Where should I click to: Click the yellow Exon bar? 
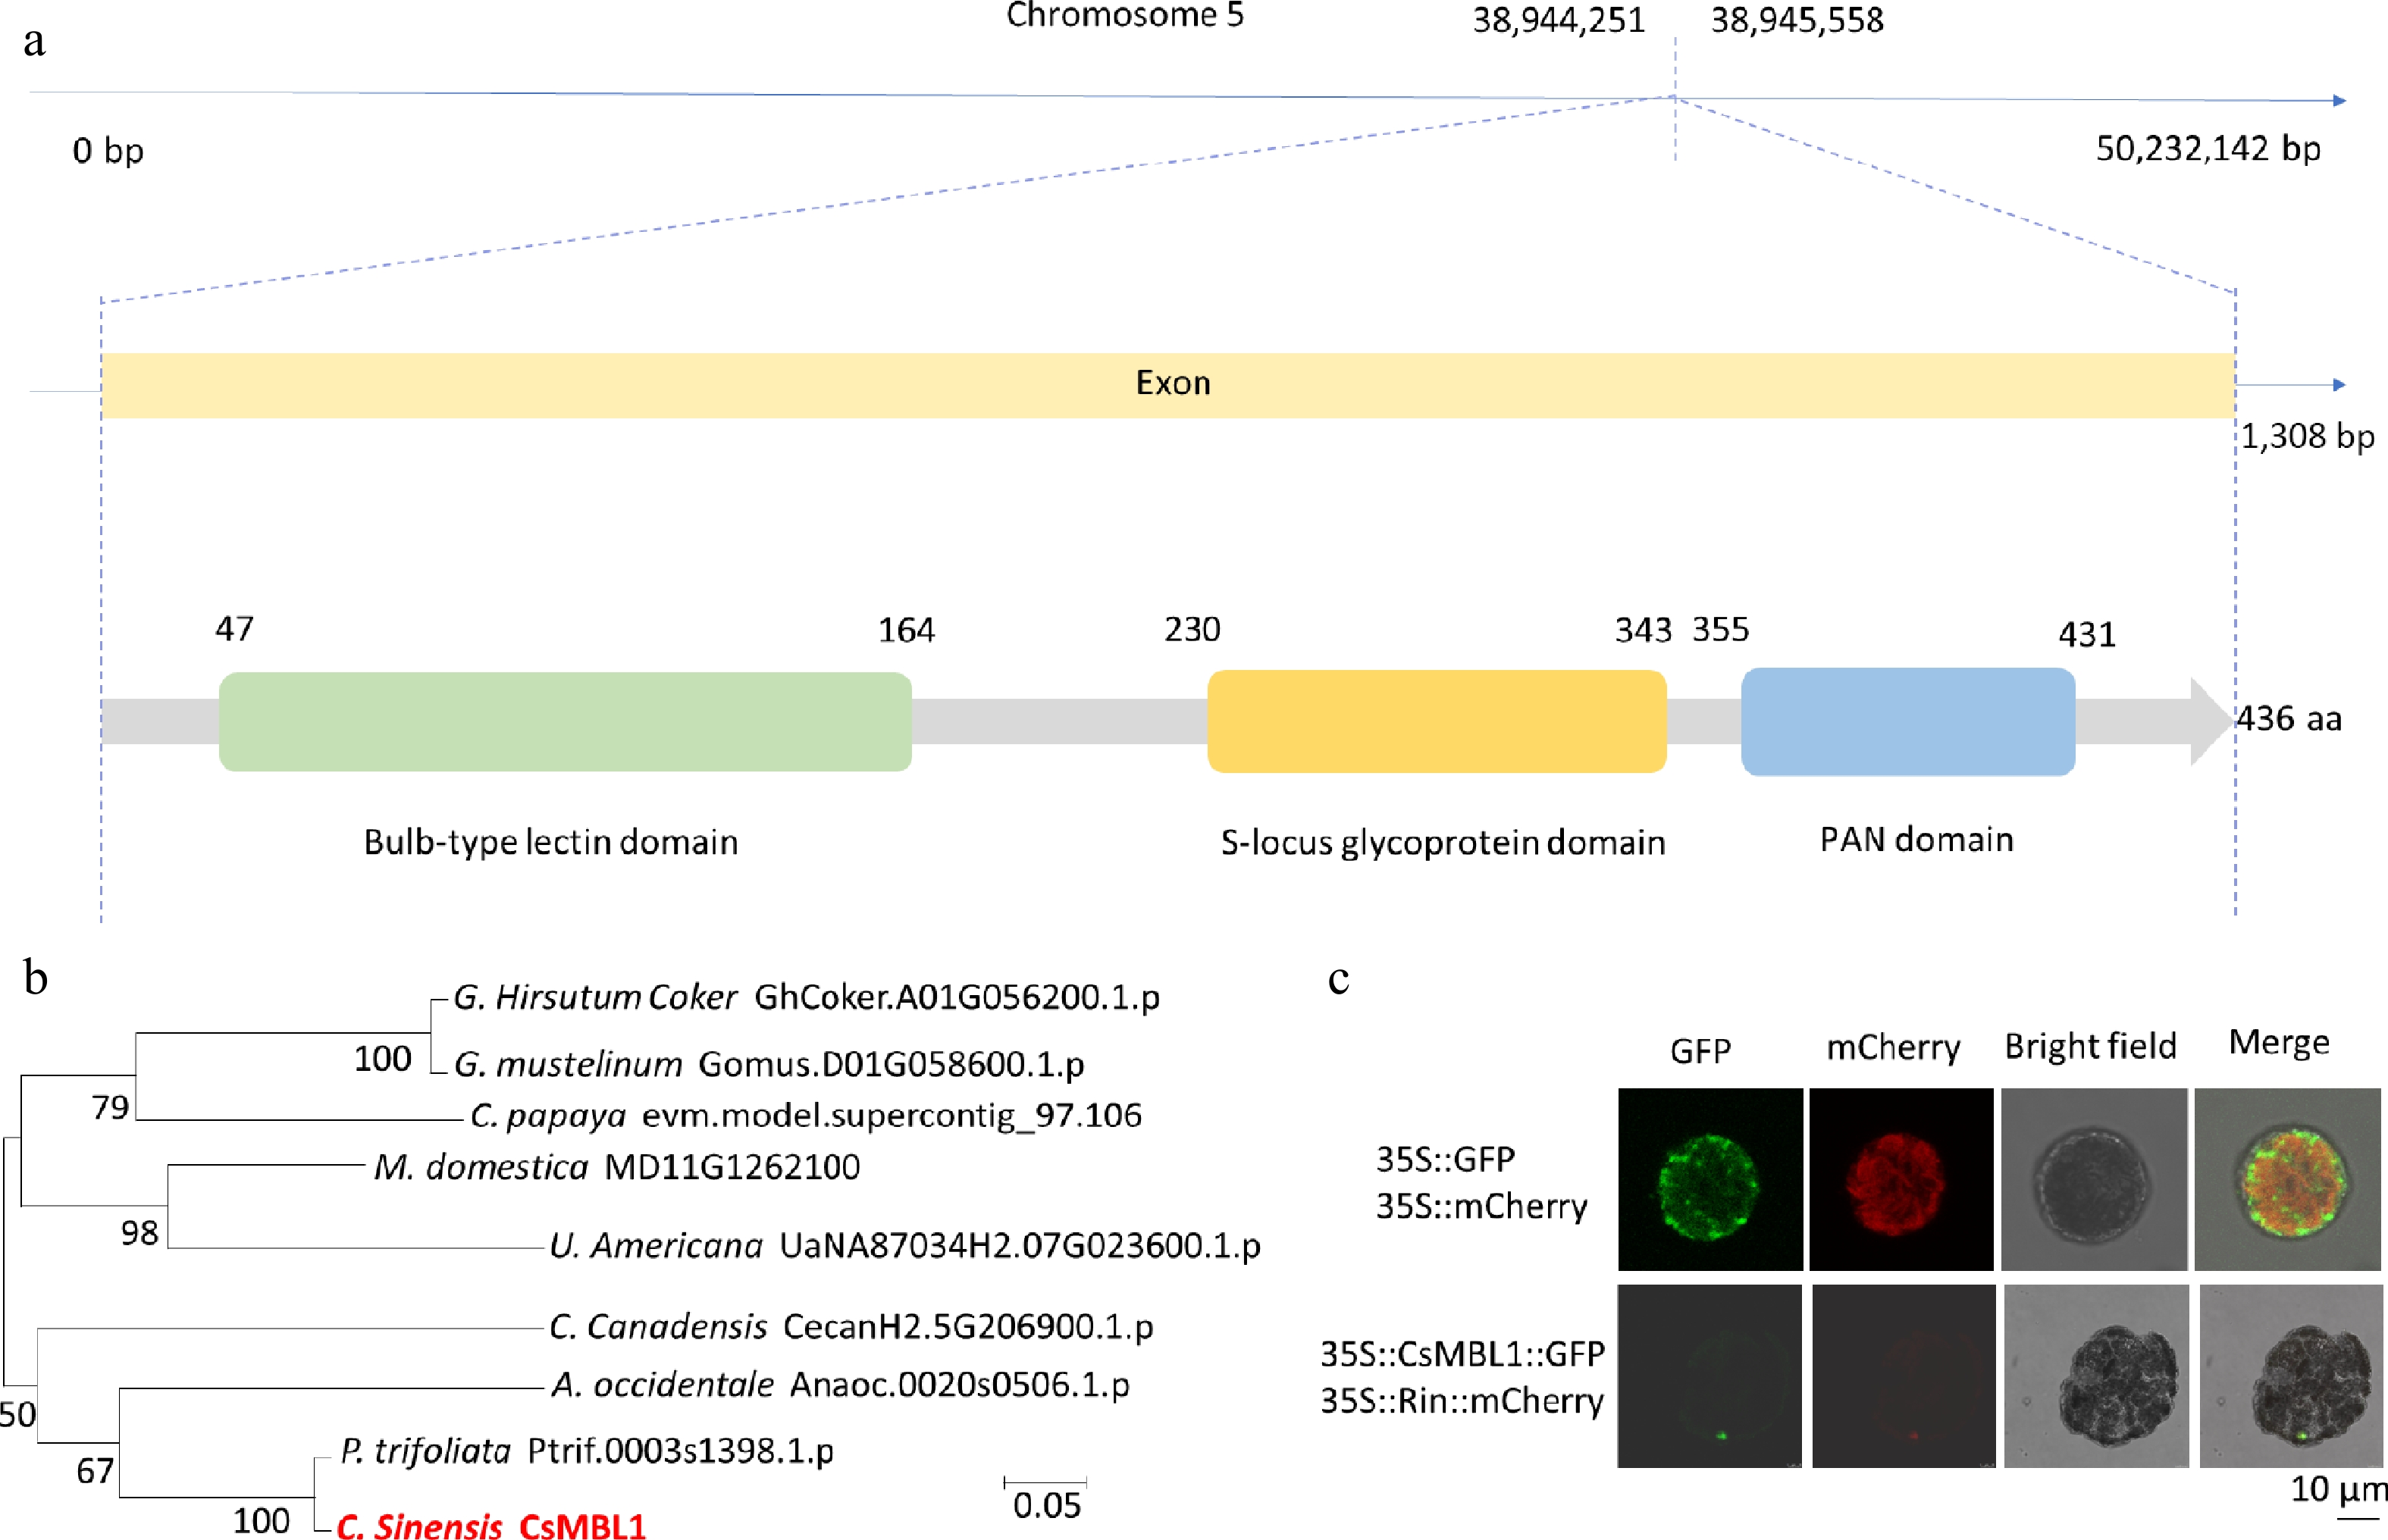tap(1168, 385)
